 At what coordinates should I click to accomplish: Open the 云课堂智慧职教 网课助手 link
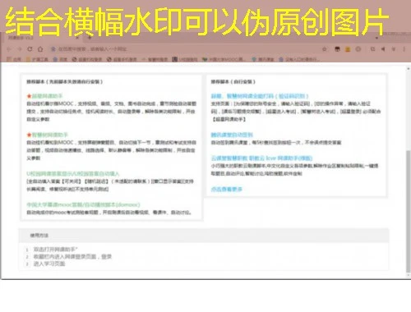[x=261, y=158]
